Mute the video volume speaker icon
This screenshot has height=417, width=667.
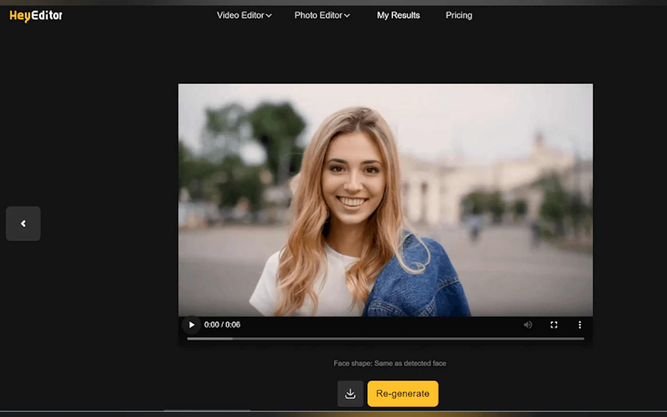tap(528, 325)
